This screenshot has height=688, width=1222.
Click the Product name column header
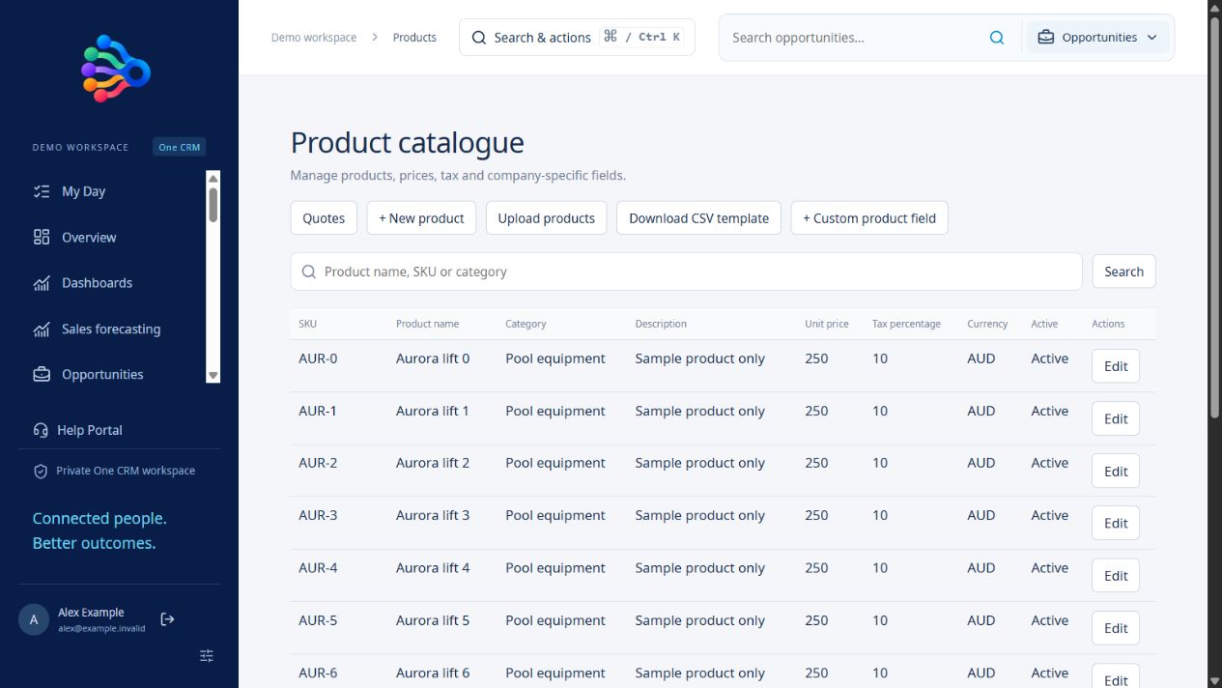(x=427, y=324)
